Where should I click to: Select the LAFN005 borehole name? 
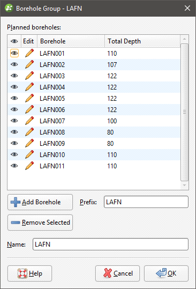coord(52,99)
